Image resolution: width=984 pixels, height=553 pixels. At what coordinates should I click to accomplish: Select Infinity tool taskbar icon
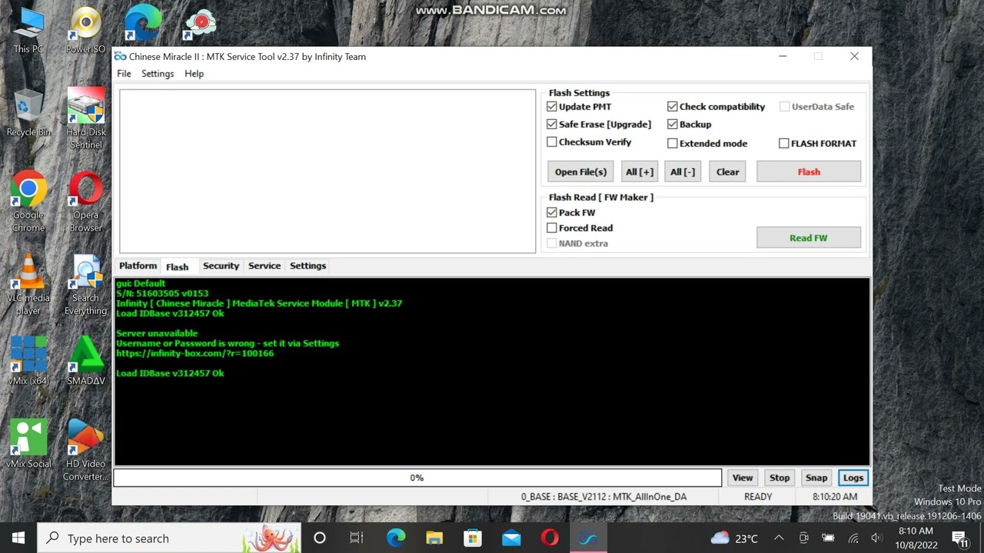[588, 538]
